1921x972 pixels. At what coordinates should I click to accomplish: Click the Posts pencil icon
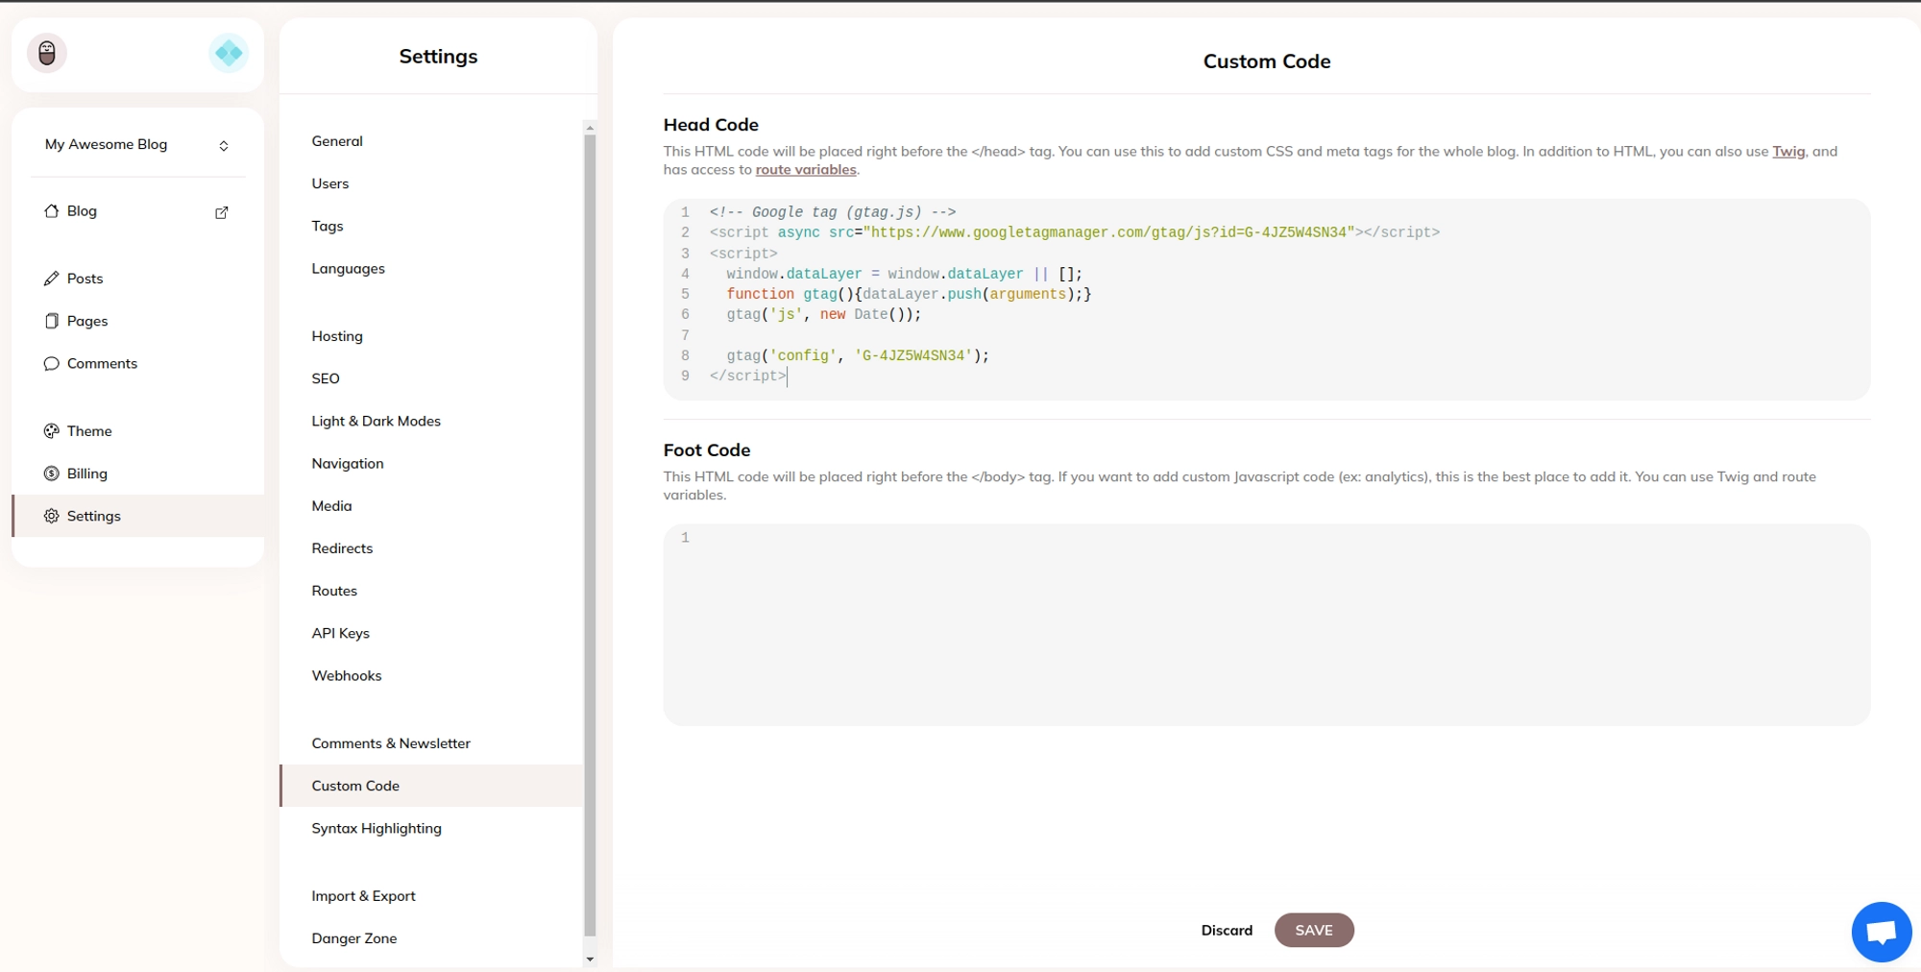52,279
